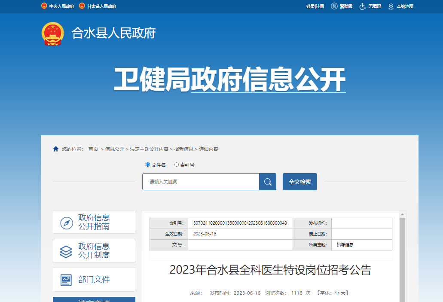Click the national emblem logo beside 合水县人民政府
The height and width of the screenshot is (302, 443).
[x=53, y=34]
